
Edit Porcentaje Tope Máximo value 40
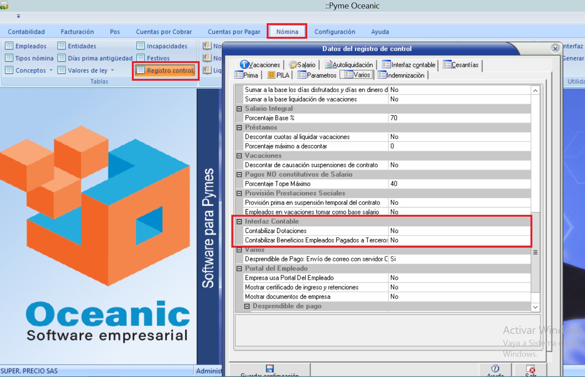459,184
